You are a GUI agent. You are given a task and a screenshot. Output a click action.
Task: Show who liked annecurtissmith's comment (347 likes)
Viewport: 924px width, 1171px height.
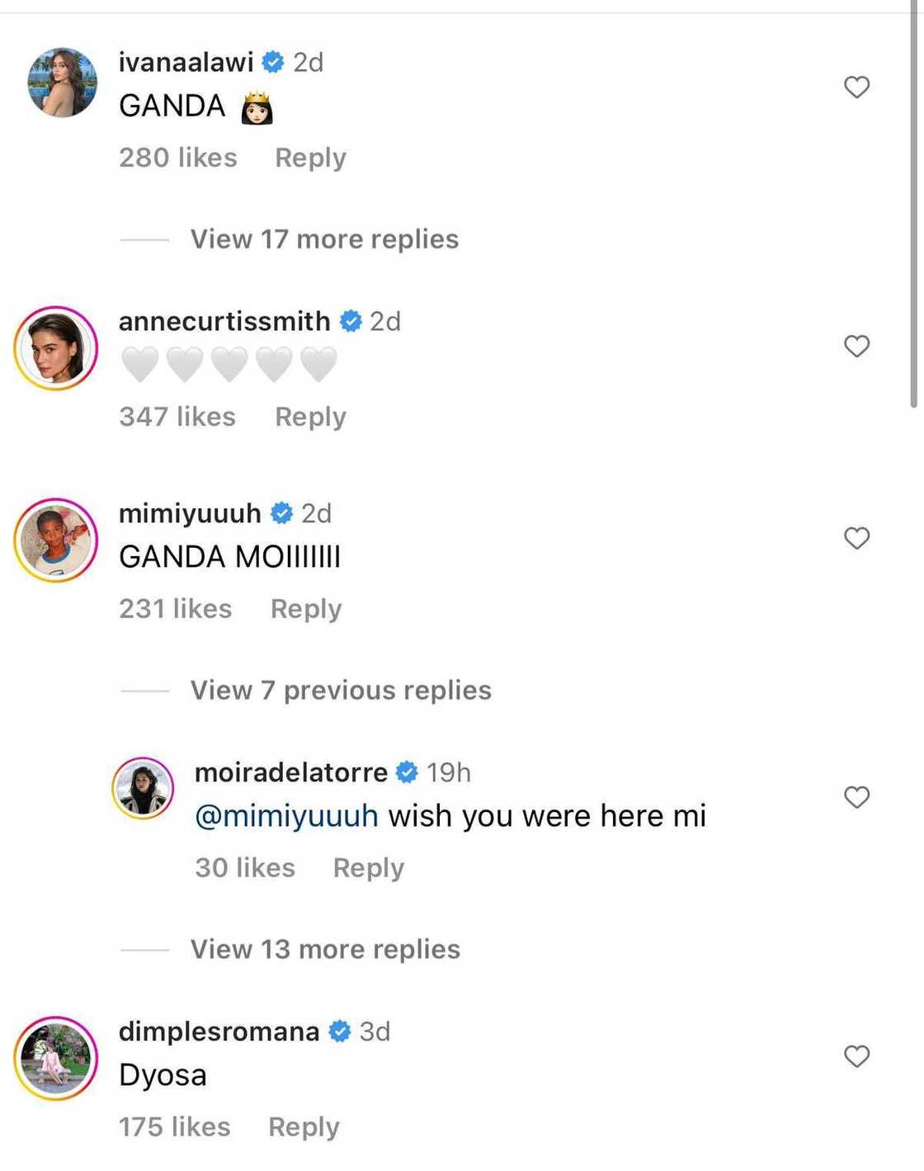tap(177, 417)
